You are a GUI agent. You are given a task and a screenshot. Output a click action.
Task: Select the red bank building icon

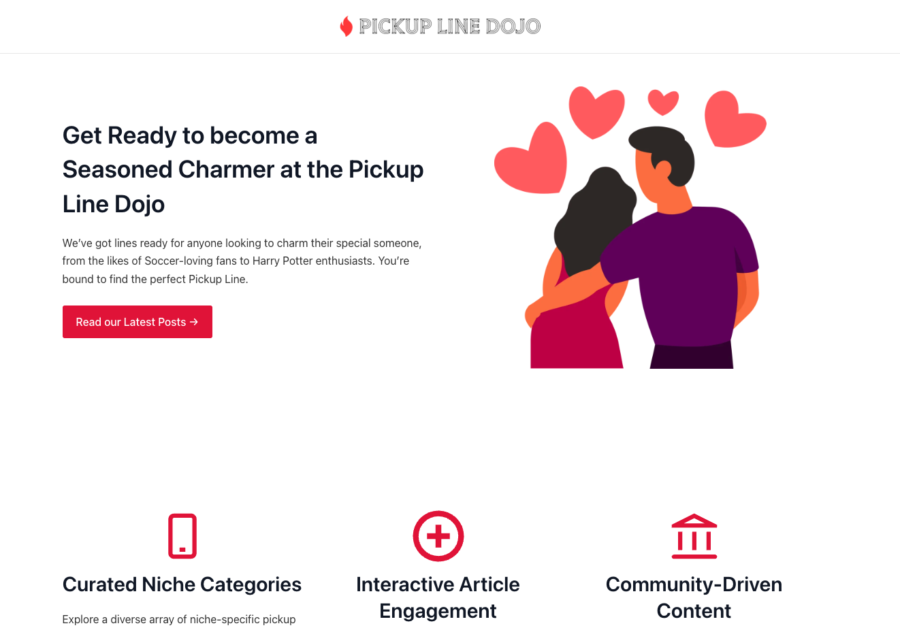pos(694,536)
